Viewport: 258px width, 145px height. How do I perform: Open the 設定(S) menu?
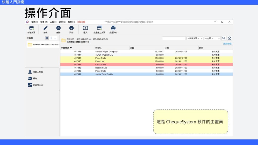pyautogui.click(x=62, y=22)
